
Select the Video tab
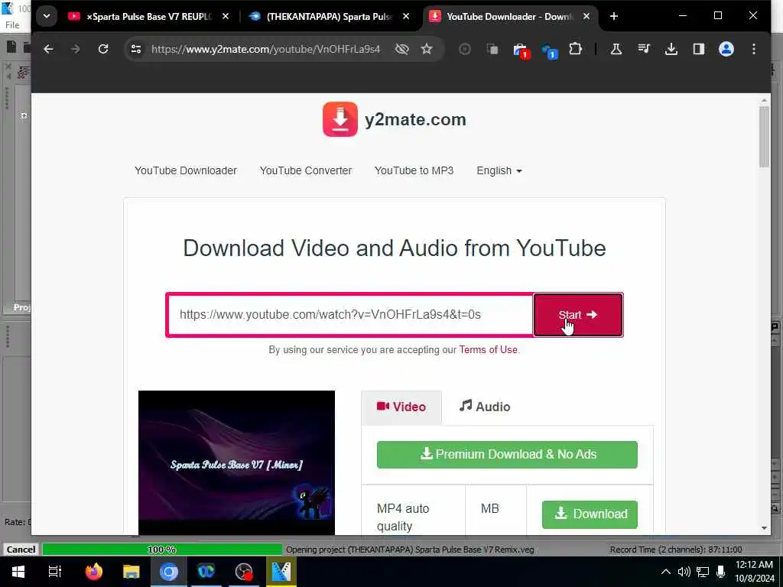tap(401, 407)
